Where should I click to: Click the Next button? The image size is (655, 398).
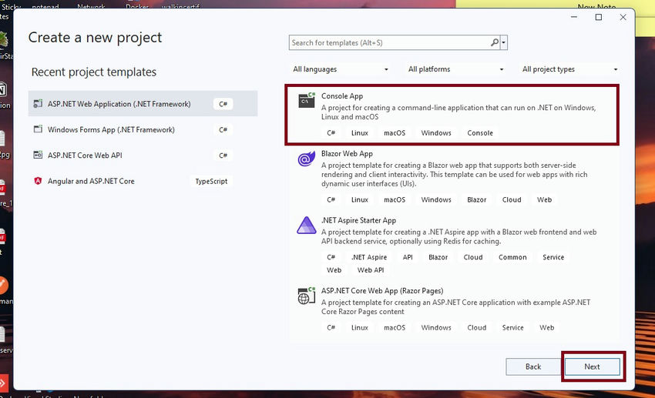[592, 366]
